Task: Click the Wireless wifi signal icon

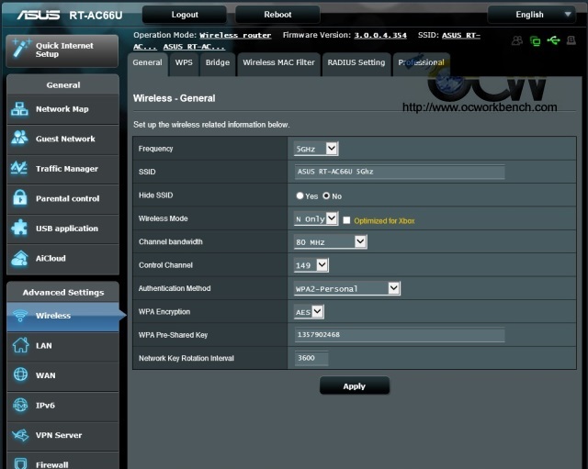Action: click(x=20, y=316)
